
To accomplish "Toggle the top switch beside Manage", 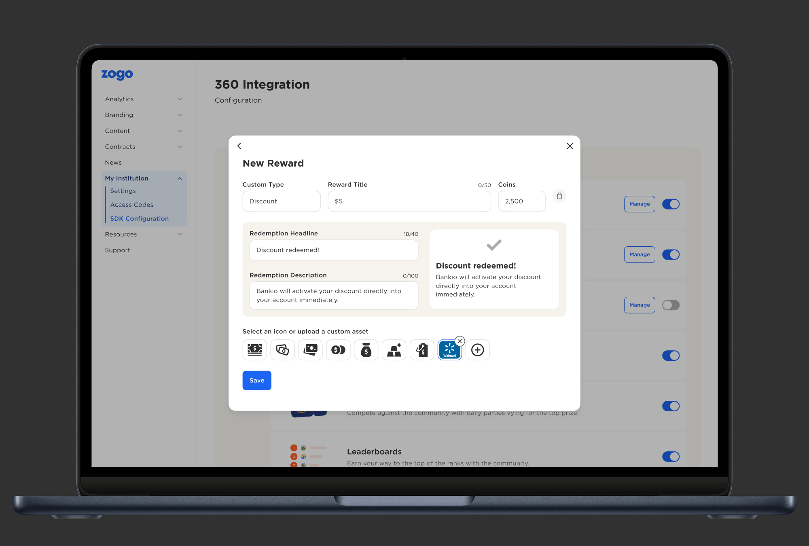I will tap(671, 204).
